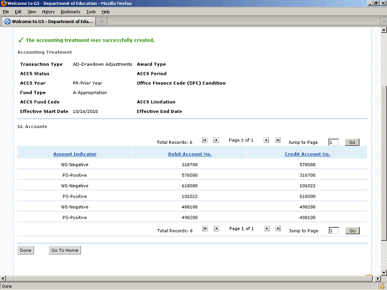This screenshot has height=290, width=387.
Task: Focus the bottom Jump to Page field
Action: [333, 231]
